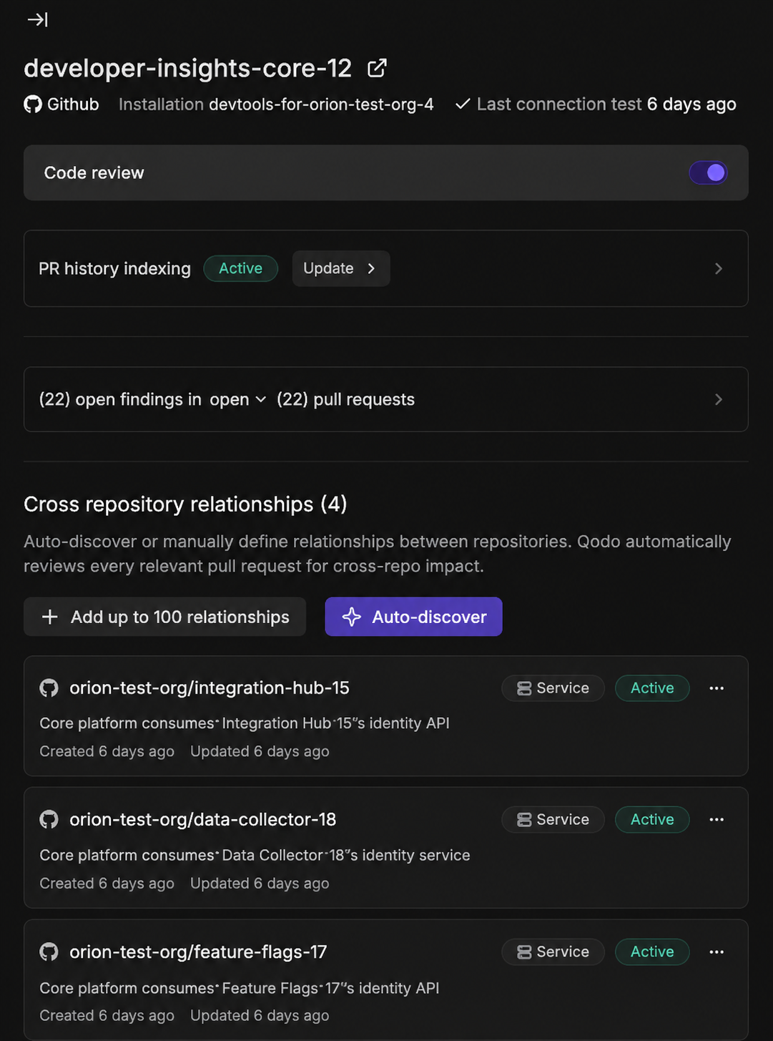Open the orion-test-org/data-collector-18 relationship
Screen dimensions: 773x1041
(x=202, y=820)
